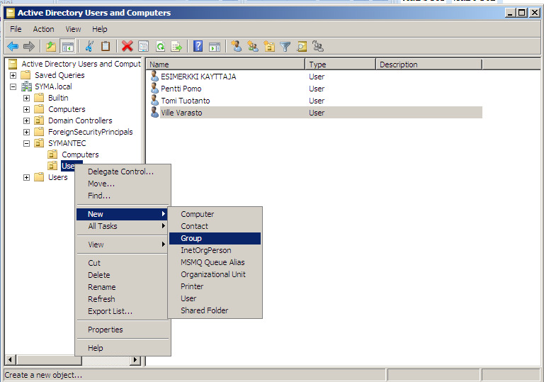The image size is (544, 382).
Task: Sort by the Name column header
Action: (x=225, y=64)
